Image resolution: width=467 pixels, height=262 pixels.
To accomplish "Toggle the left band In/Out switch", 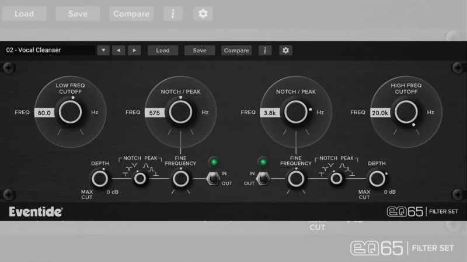I will tap(212, 178).
